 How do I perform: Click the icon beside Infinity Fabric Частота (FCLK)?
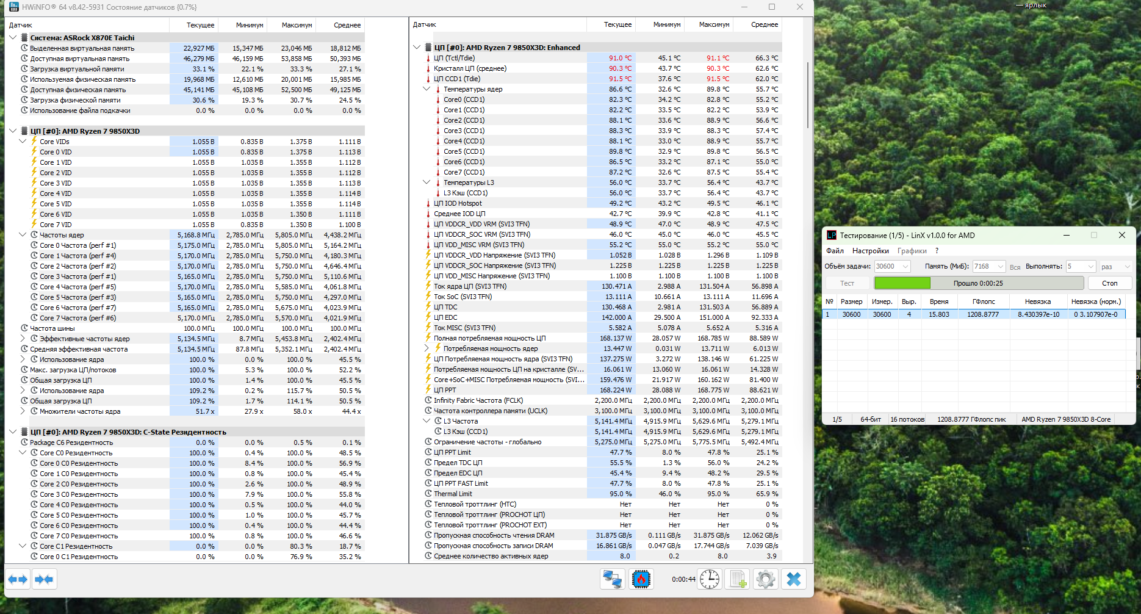point(428,400)
